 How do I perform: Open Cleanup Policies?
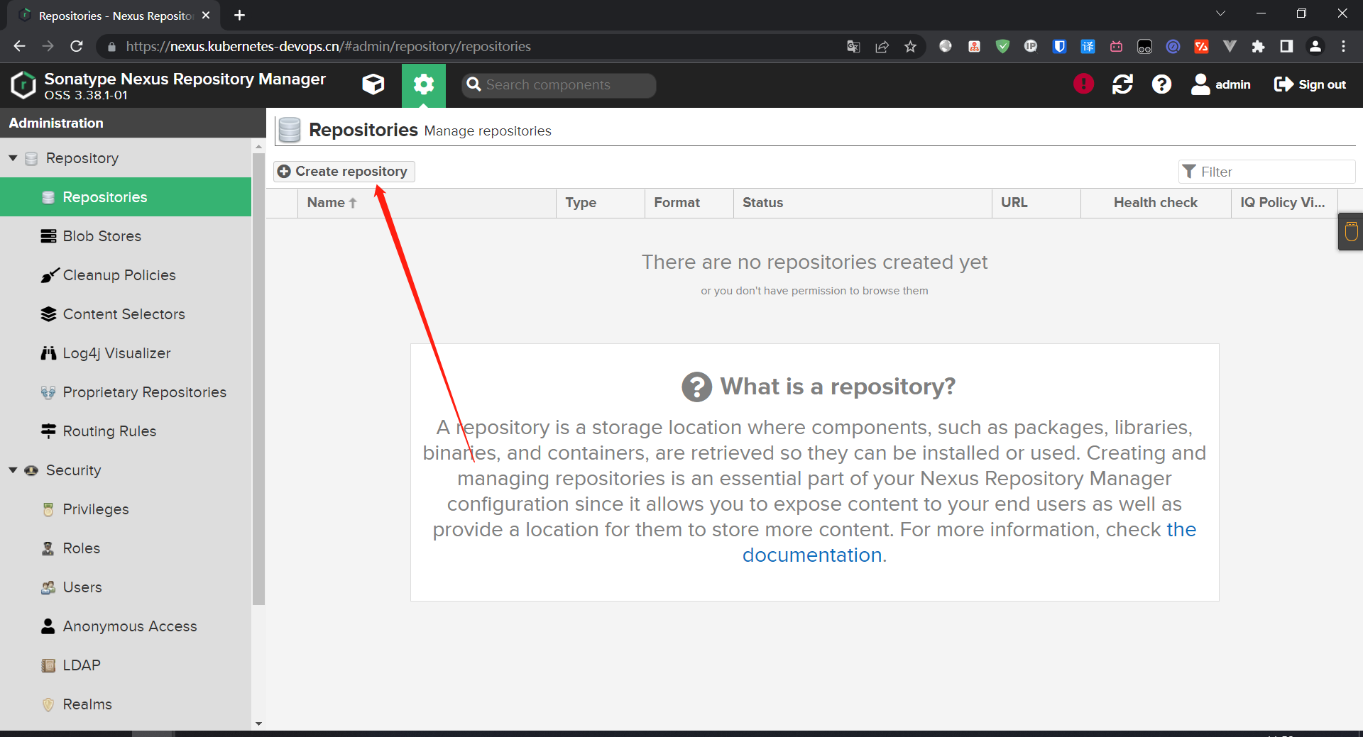126,275
